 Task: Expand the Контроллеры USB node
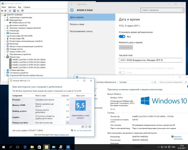pyautogui.click(x=5, y=38)
